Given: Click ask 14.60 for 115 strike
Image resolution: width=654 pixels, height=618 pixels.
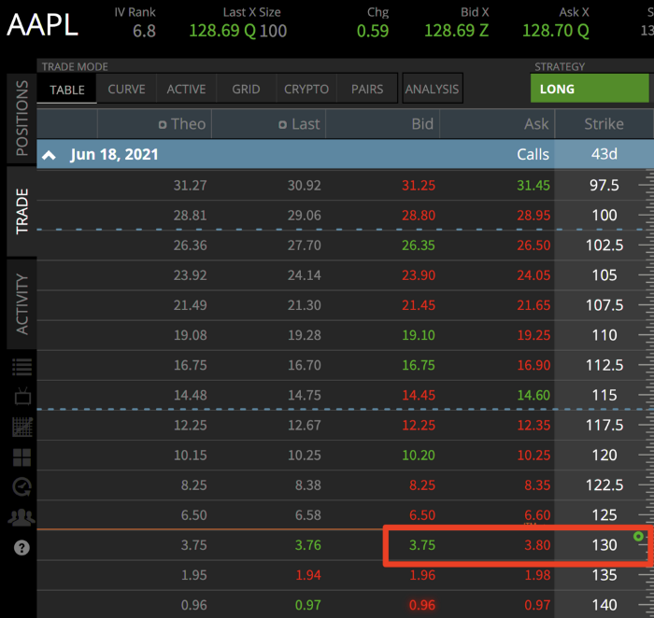Looking at the screenshot, I should (x=533, y=395).
